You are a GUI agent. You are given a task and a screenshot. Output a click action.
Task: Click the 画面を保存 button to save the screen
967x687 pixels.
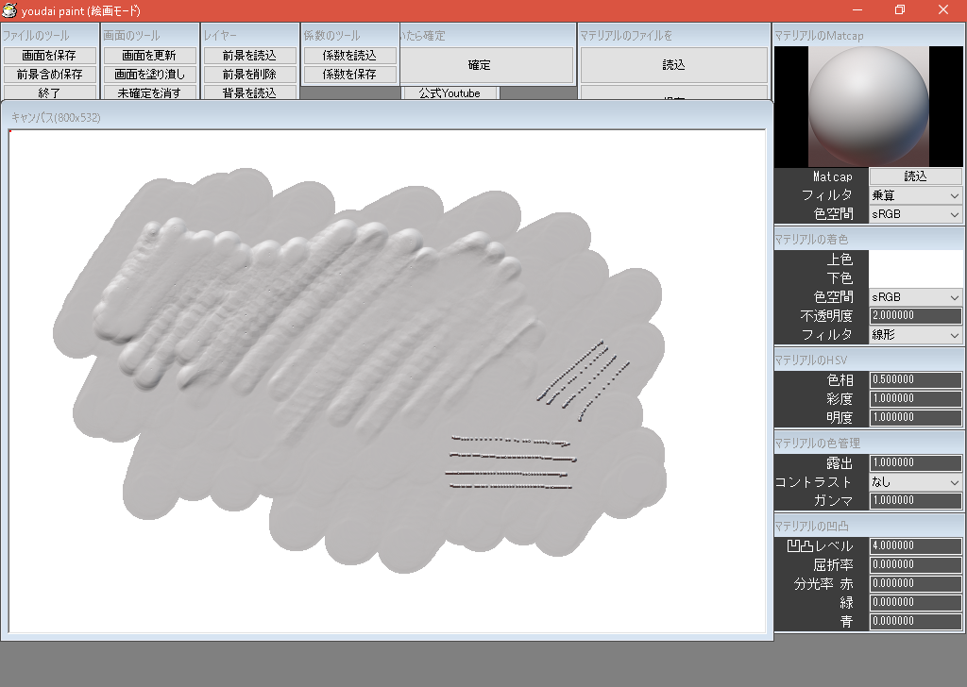(52, 55)
